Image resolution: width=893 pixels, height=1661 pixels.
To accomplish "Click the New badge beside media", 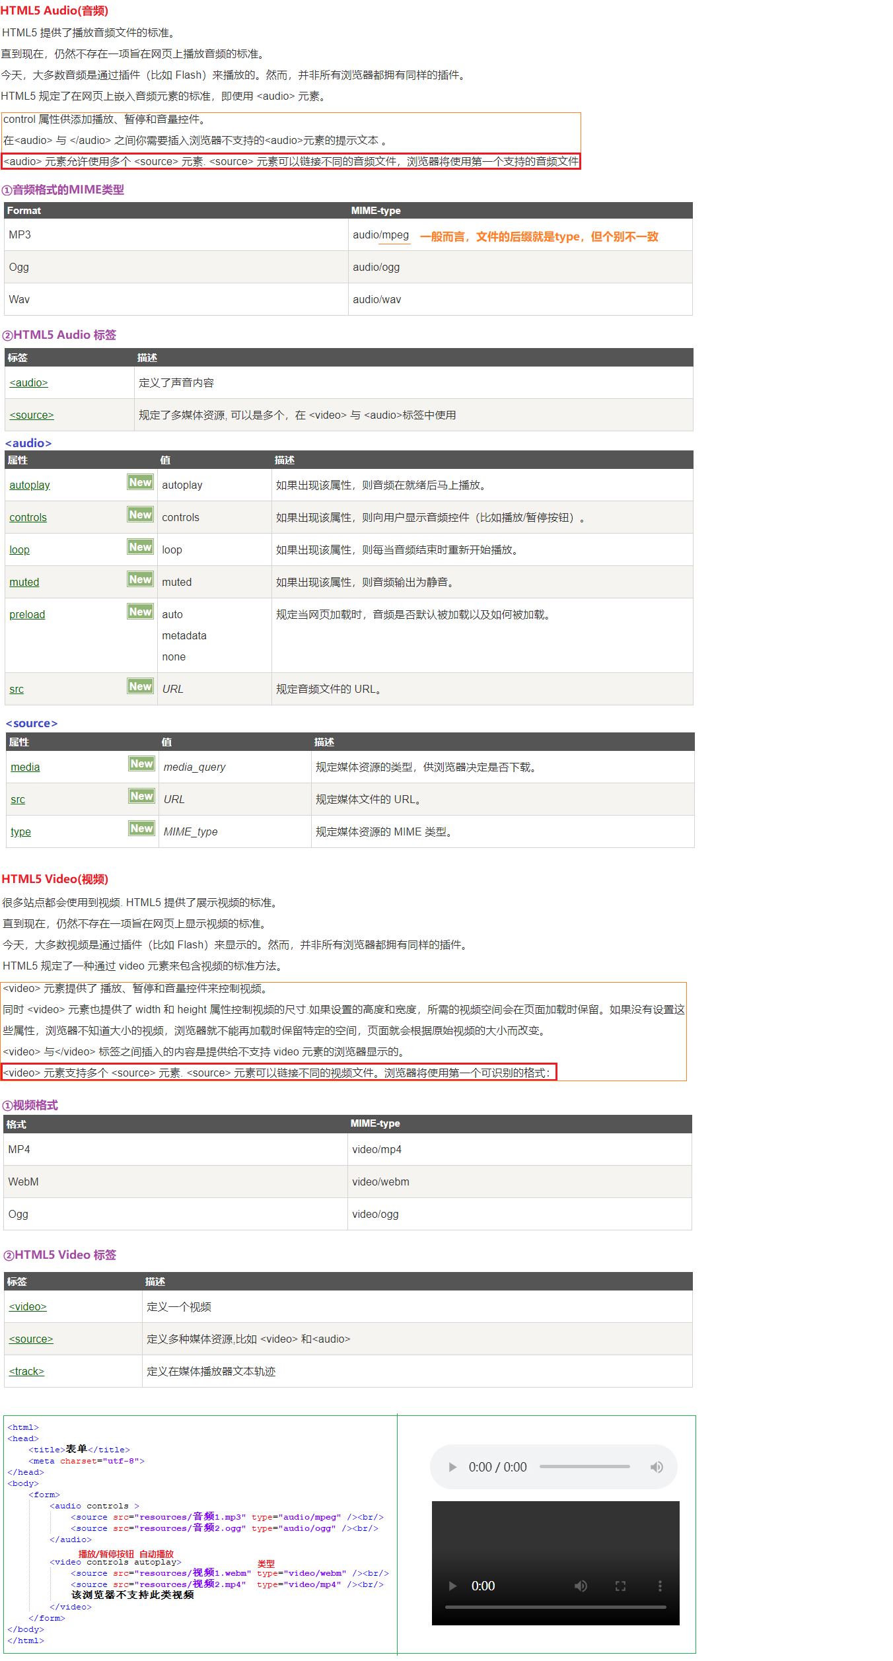I will pos(141,764).
